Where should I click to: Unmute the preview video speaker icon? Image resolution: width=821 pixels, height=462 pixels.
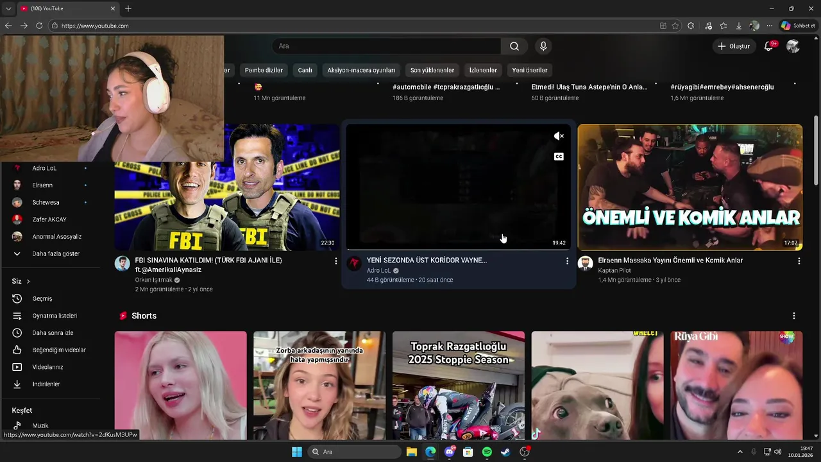click(x=559, y=136)
